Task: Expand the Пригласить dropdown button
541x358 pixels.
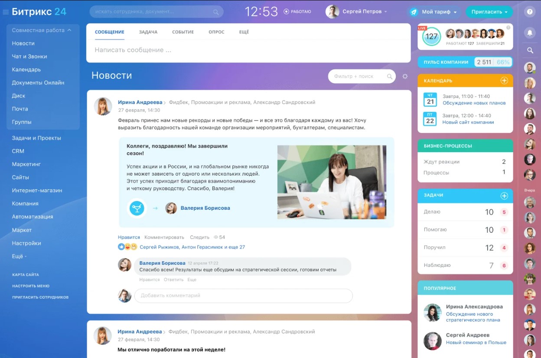Action: (489, 12)
